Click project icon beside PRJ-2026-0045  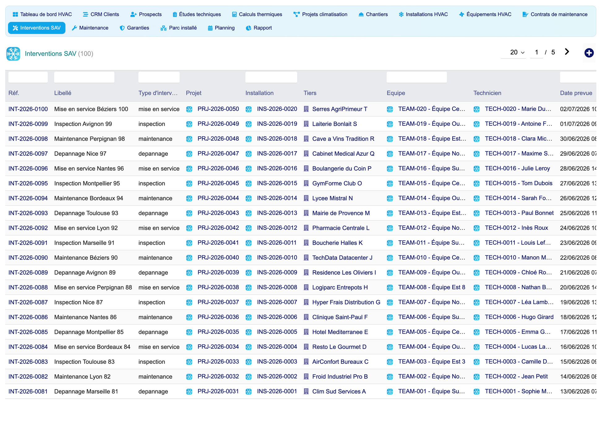189,183
